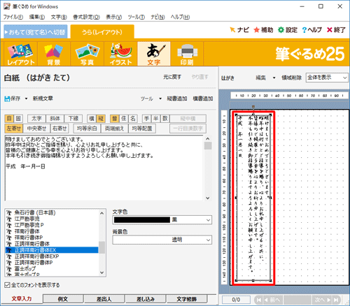Click 縦書追加 button
The width and height of the screenshot is (350, 306).
click(177, 99)
